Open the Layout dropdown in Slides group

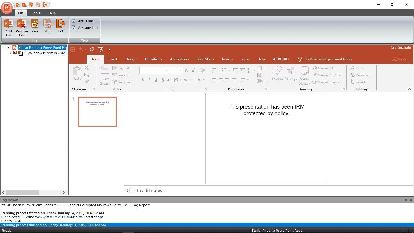[122, 68]
